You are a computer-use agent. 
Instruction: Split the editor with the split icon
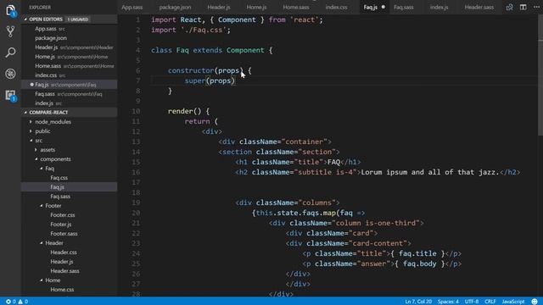coord(523,7)
